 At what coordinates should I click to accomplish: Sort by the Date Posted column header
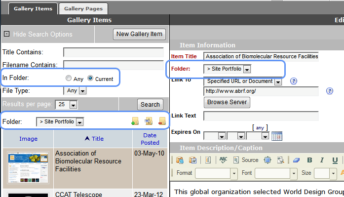[150, 139]
